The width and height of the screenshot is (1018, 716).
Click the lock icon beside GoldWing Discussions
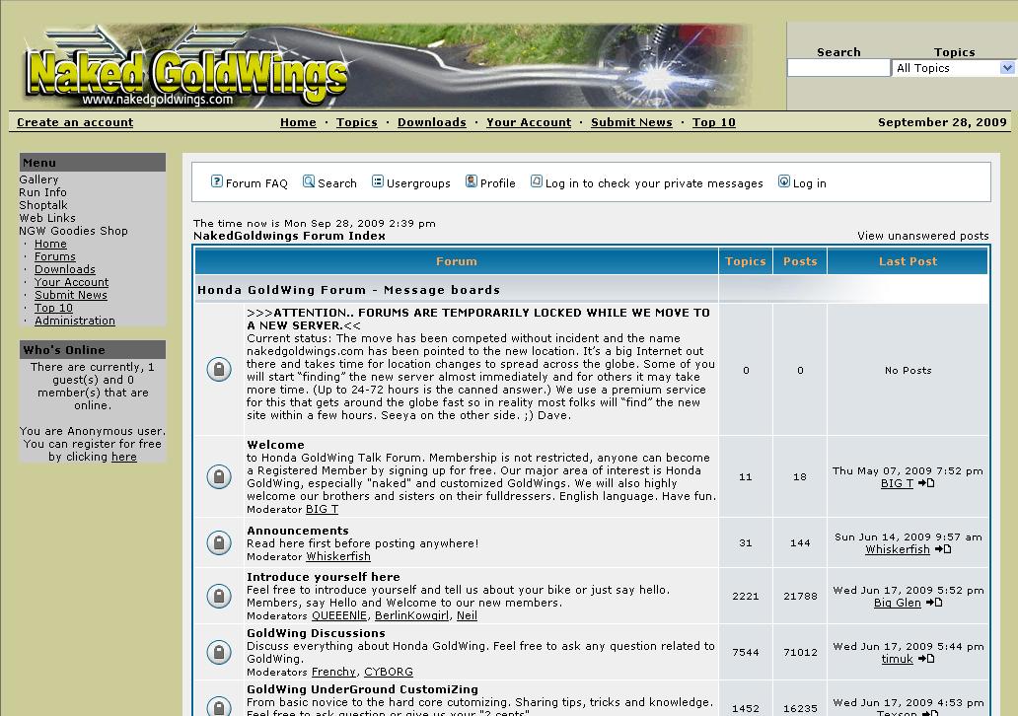pos(219,652)
